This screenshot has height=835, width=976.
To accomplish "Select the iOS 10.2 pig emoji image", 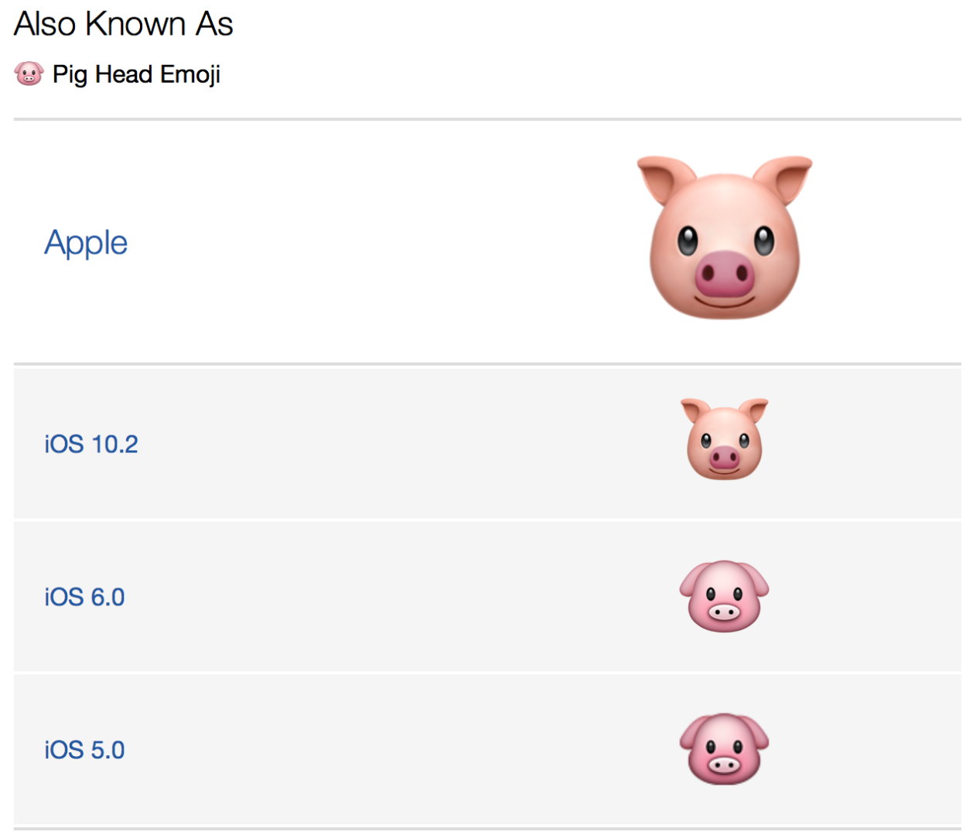I will (725, 439).
